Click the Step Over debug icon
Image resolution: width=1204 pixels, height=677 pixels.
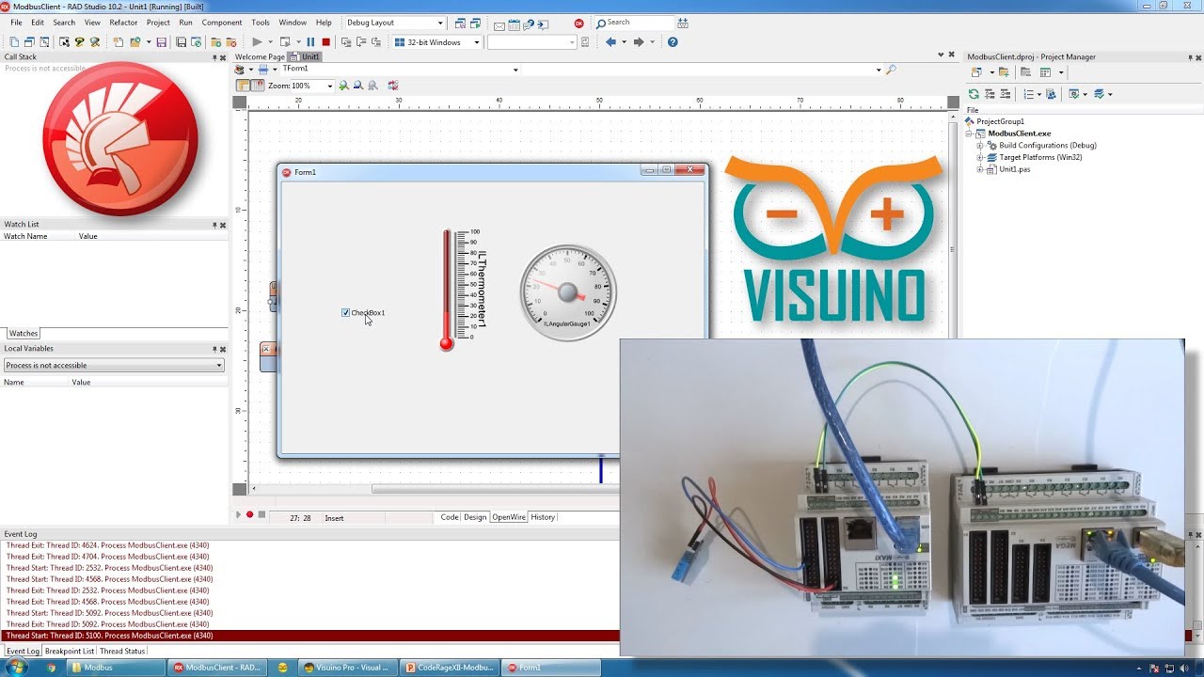362,42
